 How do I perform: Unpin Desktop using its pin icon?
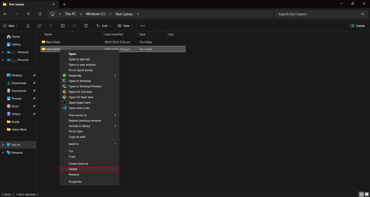pyautogui.click(x=34, y=75)
